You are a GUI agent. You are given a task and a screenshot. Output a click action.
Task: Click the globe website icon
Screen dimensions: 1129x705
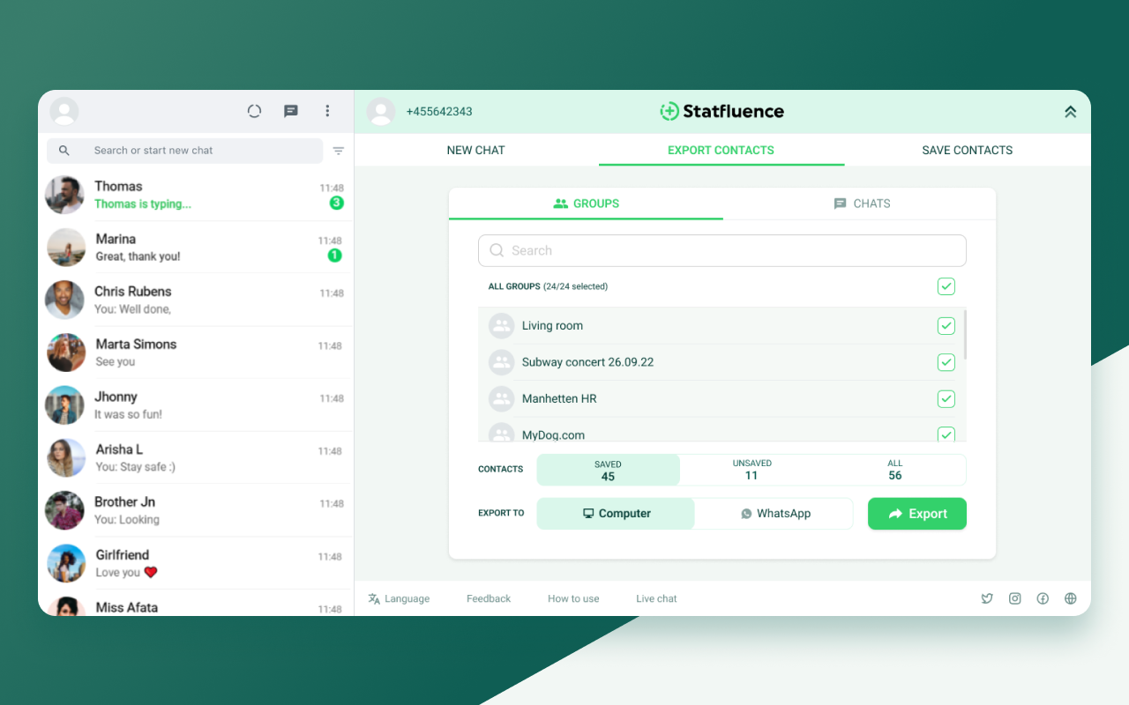click(x=1071, y=598)
